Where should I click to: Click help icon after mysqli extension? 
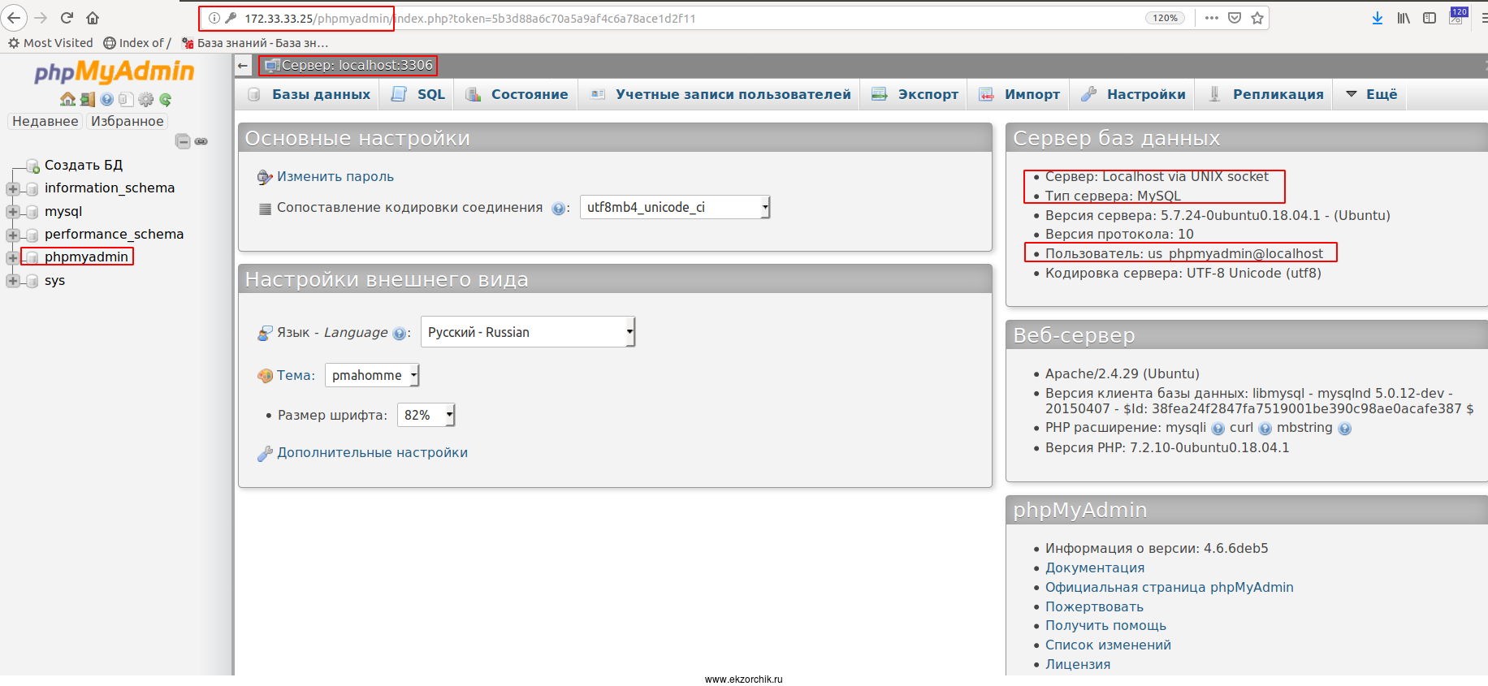pos(1218,429)
